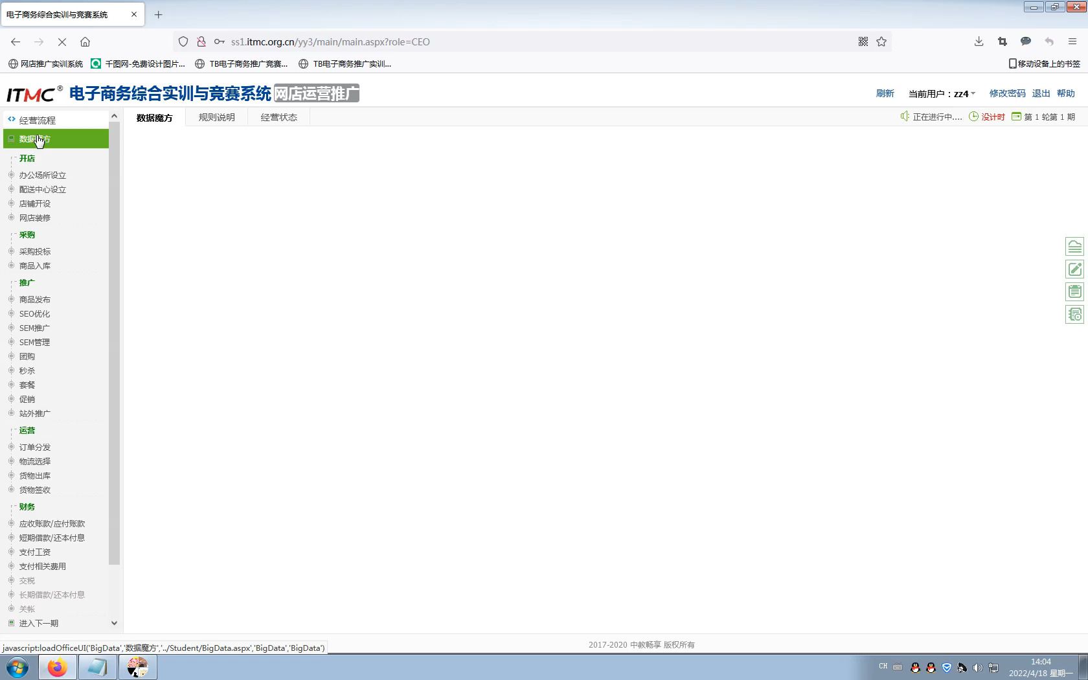Click the 帮助 help link
Image resolution: width=1088 pixels, height=680 pixels.
click(x=1065, y=93)
